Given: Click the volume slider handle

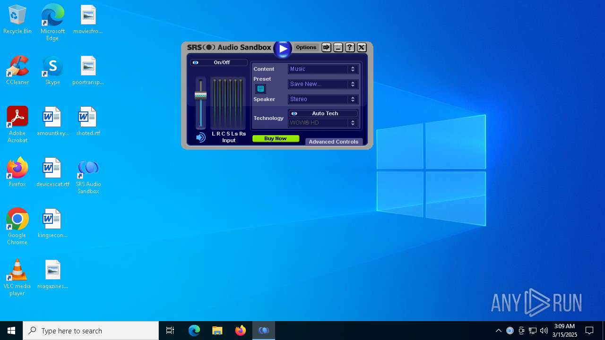Looking at the screenshot, I should (x=201, y=95).
